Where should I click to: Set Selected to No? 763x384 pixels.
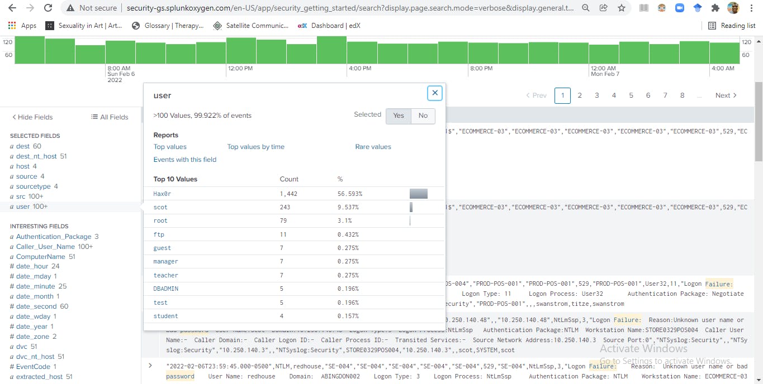click(423, 116)
